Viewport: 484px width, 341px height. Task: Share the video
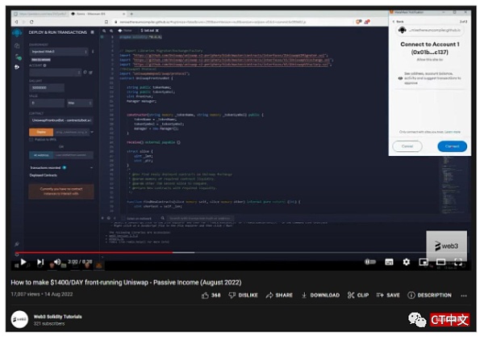279,295
